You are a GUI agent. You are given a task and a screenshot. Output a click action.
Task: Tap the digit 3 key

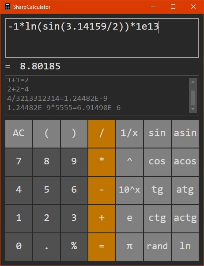[x=74, y=219]
